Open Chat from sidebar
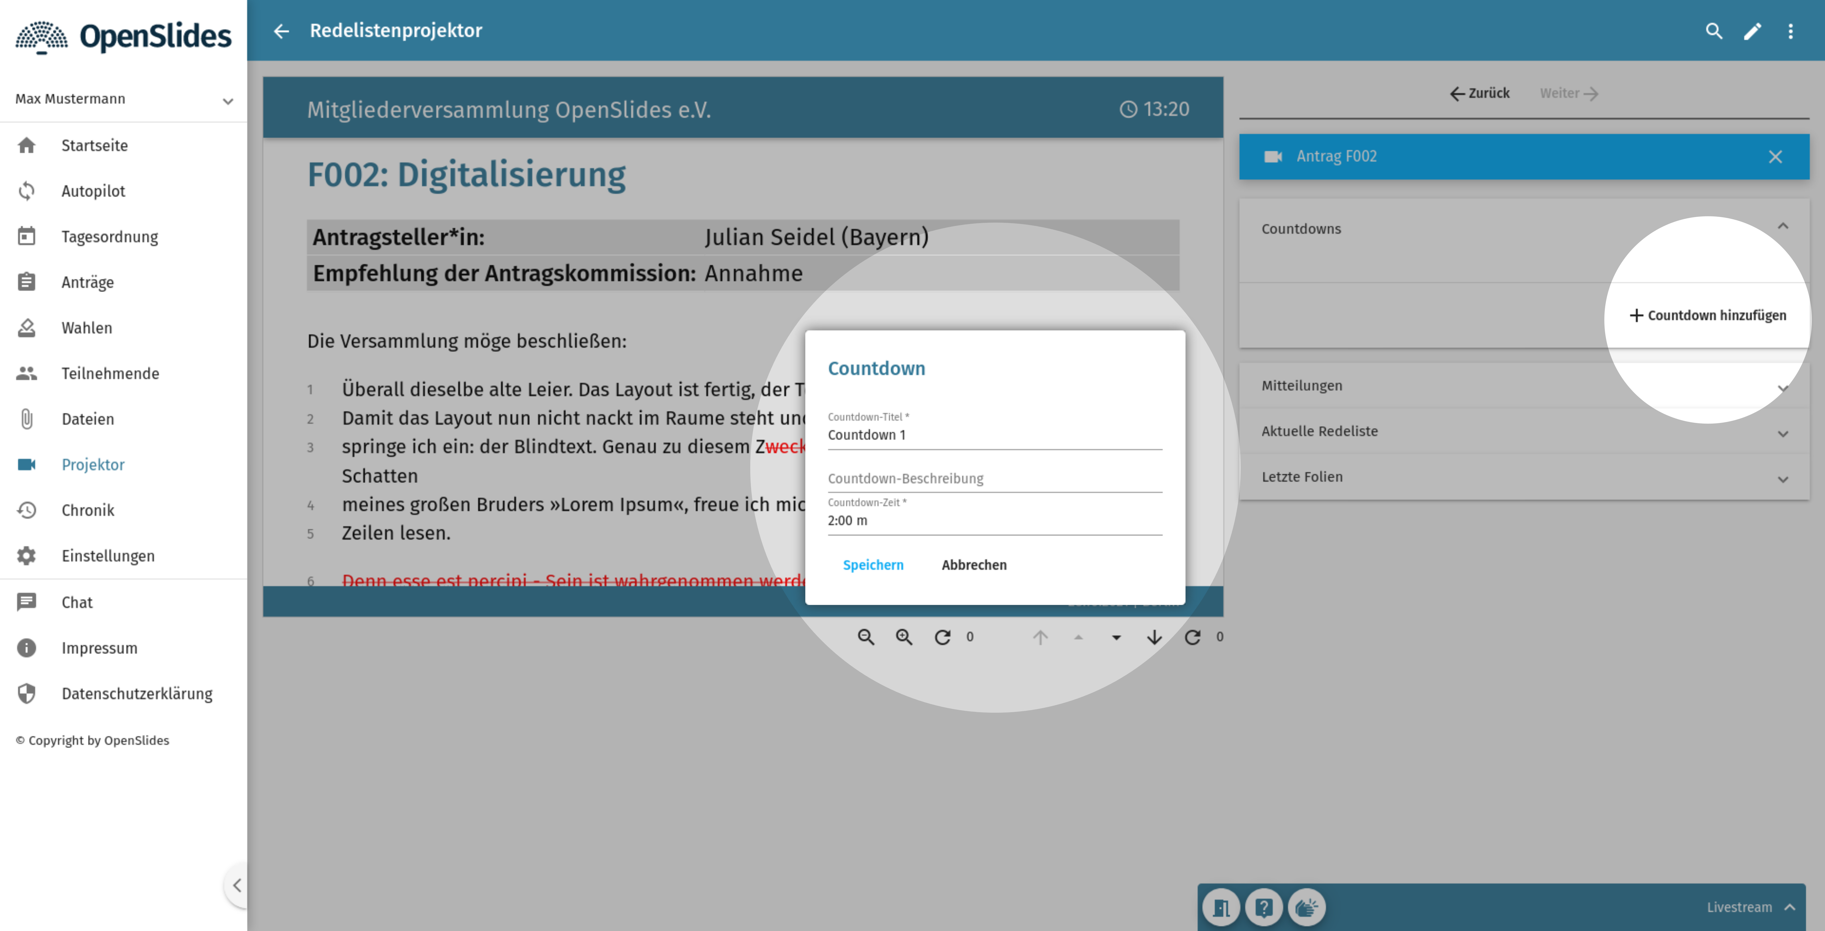The image size is (1825, 931). click(x=123, y=603)
